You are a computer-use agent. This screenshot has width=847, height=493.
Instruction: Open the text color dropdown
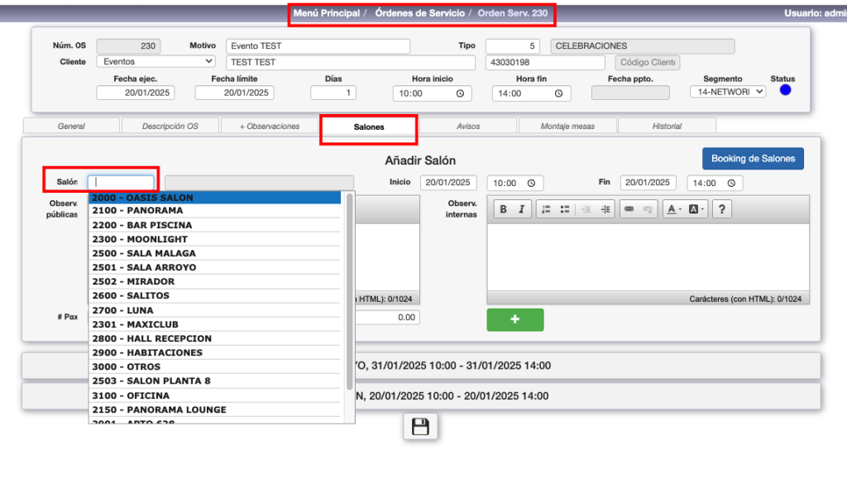coord(673,210)
